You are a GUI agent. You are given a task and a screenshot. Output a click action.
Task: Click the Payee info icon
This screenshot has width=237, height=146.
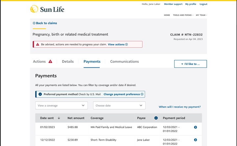[x=156, y=118]
